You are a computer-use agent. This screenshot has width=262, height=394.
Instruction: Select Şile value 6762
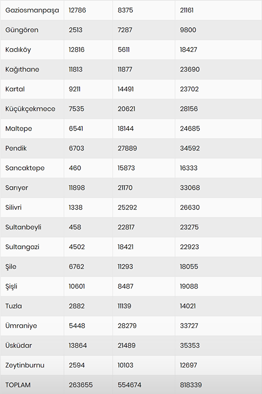pos(76,266)
